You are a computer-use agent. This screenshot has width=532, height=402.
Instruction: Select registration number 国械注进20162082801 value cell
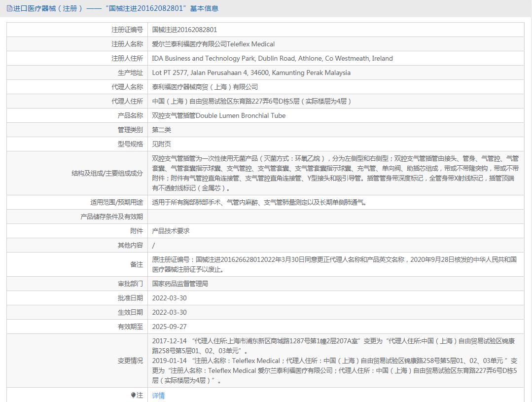[184, 30]
